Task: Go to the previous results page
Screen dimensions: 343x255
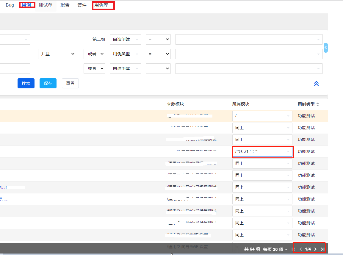Action: (300, 249)
